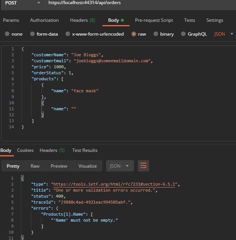
Task: Show the Test Results tab
Action: click(x=85, y=150)
